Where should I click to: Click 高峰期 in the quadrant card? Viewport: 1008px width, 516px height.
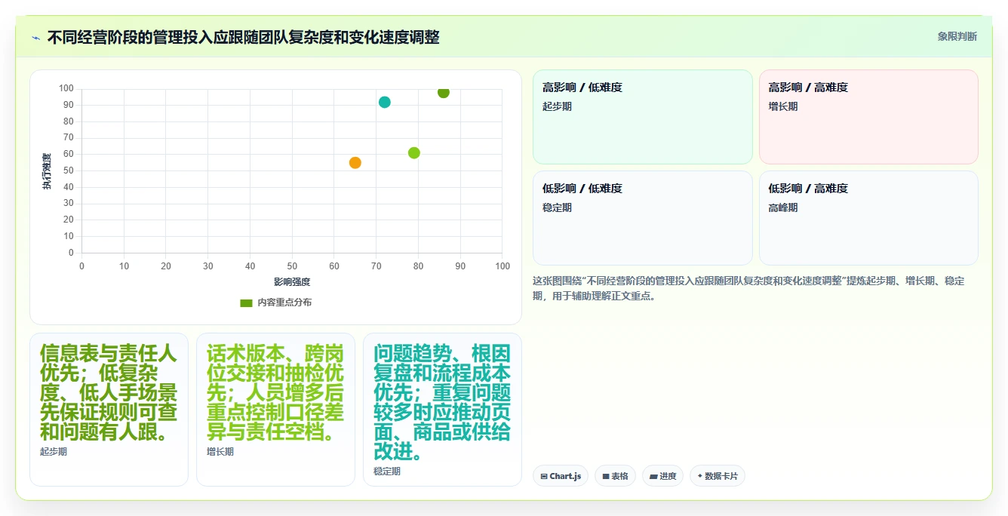click(x=783, y=207)
